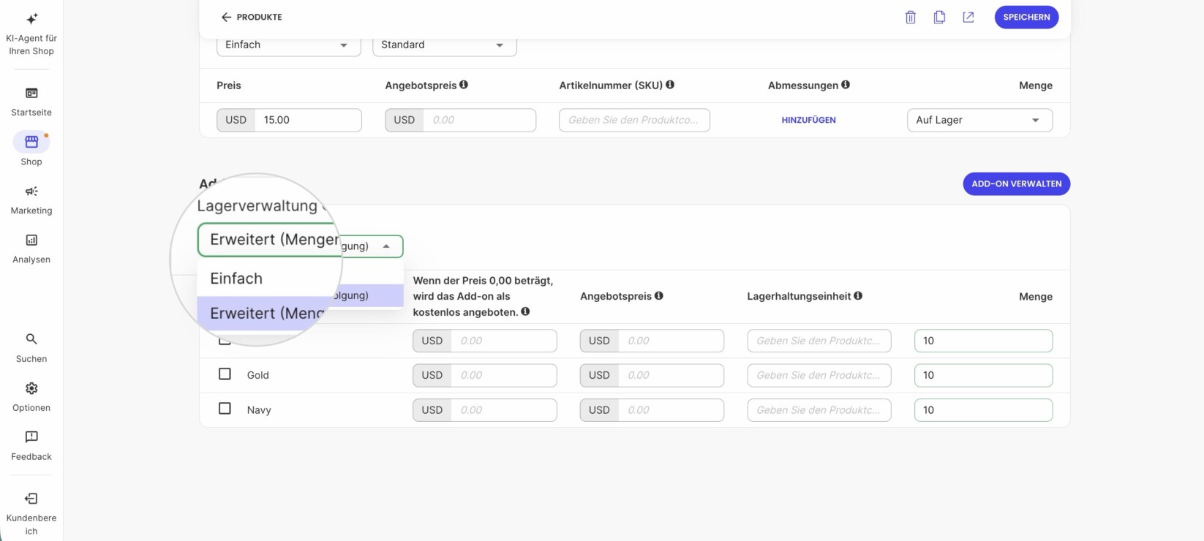This screenshot has width=1204, height=541.
Task: Click HINZUFÜGEN under Abmessungen
Action: pyautogui.click(x=808, y=120)
